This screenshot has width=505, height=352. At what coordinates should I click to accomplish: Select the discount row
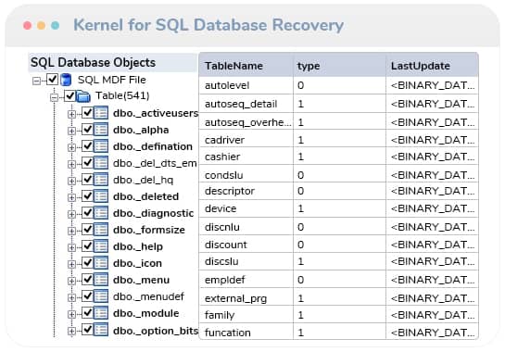coord(339,245)
